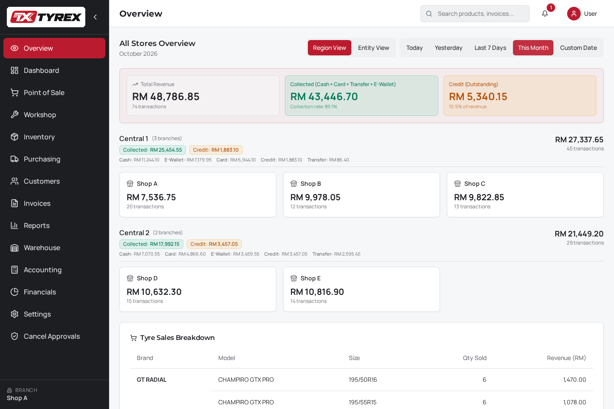Viewport: 614px width, 409px height.
Task: Click the Invoices document icon
Action: pyautogui.click(x=14, y=203)
